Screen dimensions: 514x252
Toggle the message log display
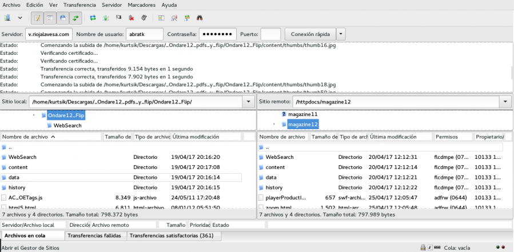[x=37, y=18]
